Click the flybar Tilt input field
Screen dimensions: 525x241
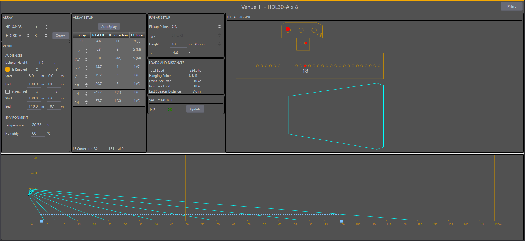pos(178,53)
